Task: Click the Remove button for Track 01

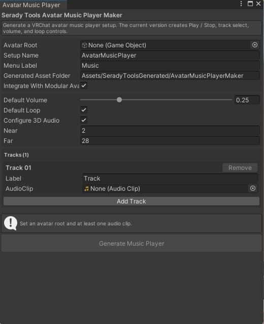Action: coord(240,167)
